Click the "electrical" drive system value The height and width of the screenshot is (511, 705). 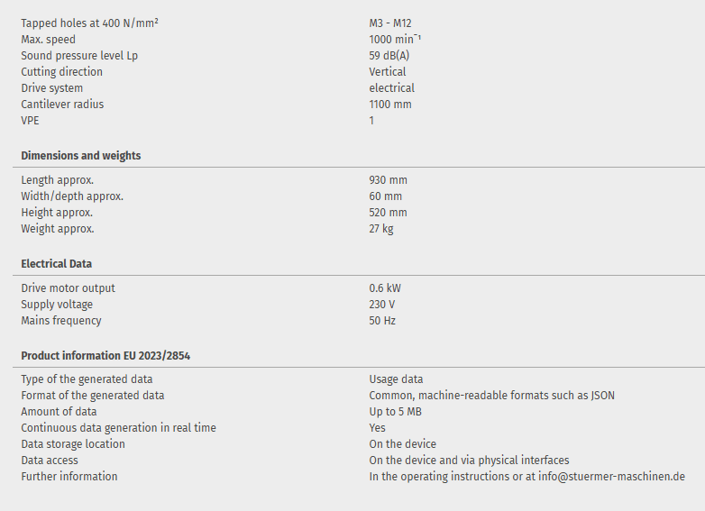click(392, 88)
